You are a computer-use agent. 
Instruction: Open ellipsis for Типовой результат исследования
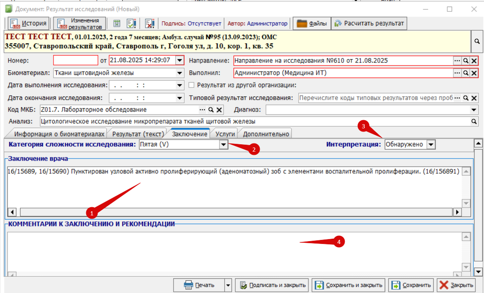pos(457,98)
